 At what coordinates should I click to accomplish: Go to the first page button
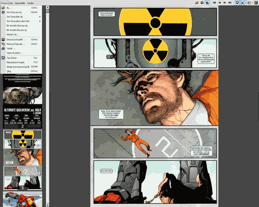[x=214, y=3]
